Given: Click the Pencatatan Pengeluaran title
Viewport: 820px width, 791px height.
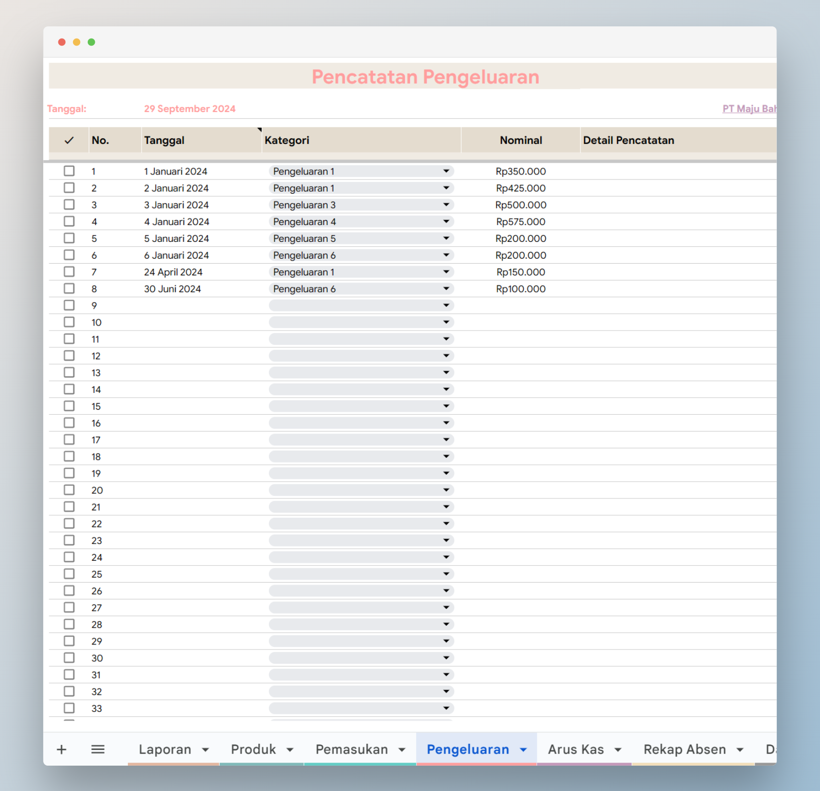Looking at the screenshot, I should 425,77.
